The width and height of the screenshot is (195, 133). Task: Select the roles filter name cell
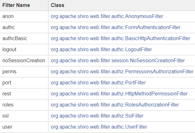(8, 105)
